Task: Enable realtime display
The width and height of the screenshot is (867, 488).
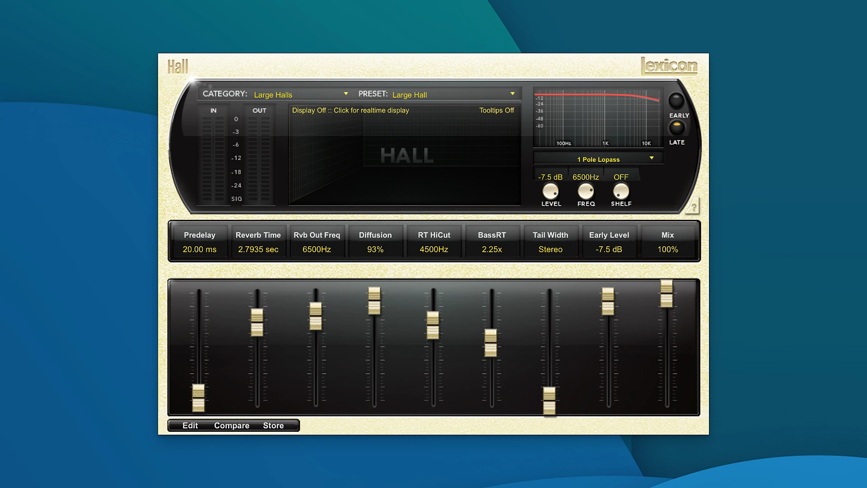Action: tap(351, 110)
